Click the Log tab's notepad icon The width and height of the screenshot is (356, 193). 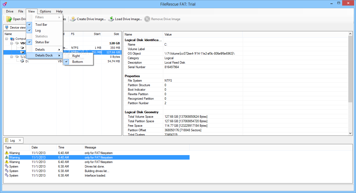coord(7,141)
